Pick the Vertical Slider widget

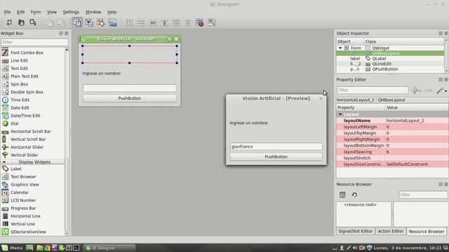click(x=24, y=155)
